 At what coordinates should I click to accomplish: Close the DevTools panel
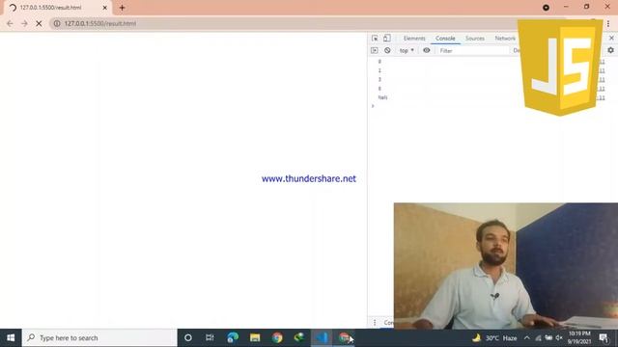pos(611,39)
